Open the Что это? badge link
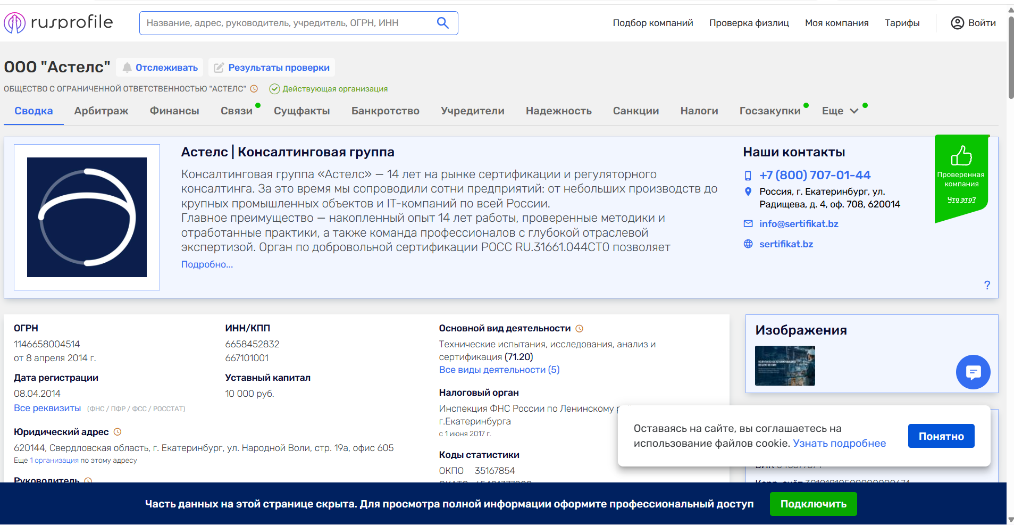The width and height of the screenshot is (1014, 525). (961, 199)
